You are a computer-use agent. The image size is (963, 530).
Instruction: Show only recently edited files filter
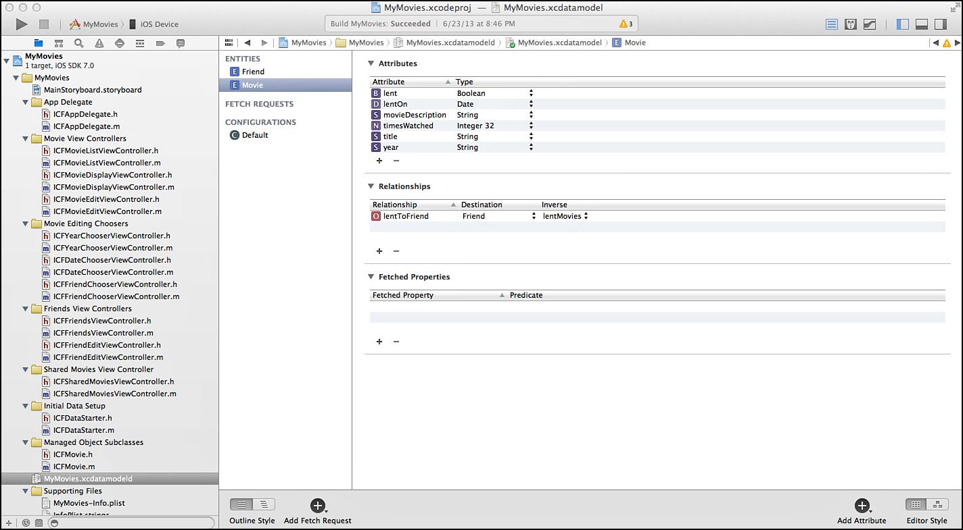point(26,523)
